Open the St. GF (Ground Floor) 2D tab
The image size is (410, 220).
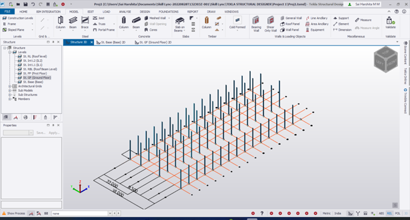click(153, 42)
